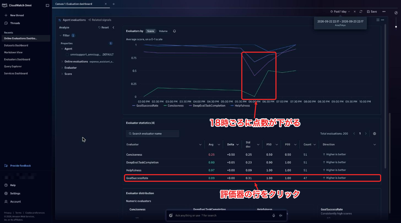Adjust the vertical slider on the right edge
This screenshot has width=401, height=223.
coord(396,27)
